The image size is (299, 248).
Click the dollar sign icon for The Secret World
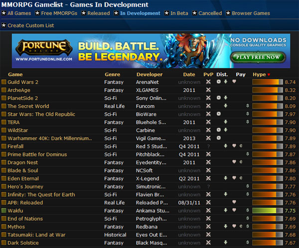247,106
